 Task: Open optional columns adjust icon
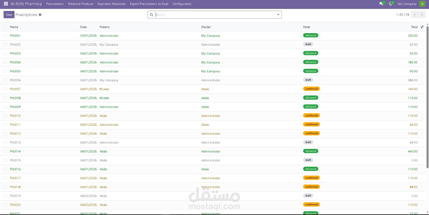pyautogui.click(x=422, y=27)
